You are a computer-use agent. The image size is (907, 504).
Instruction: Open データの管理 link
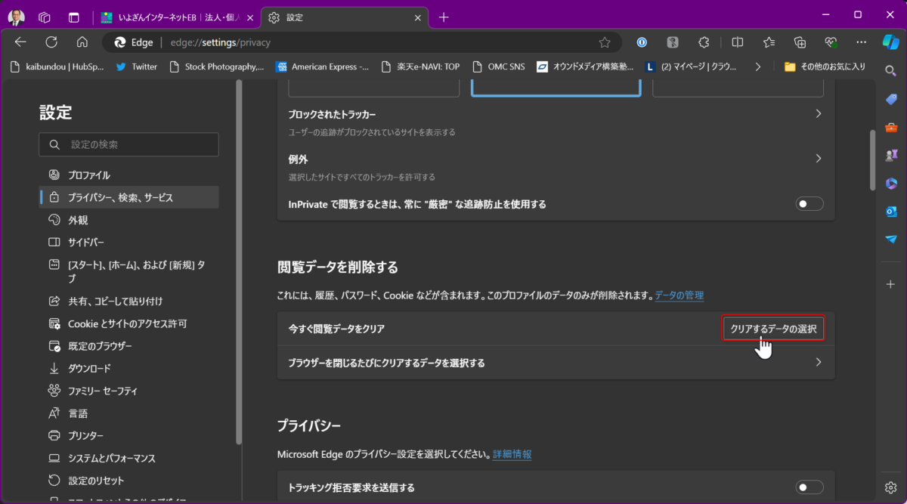(x=679, y=295)
